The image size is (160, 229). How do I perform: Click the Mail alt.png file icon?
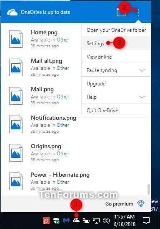(16, 67)
